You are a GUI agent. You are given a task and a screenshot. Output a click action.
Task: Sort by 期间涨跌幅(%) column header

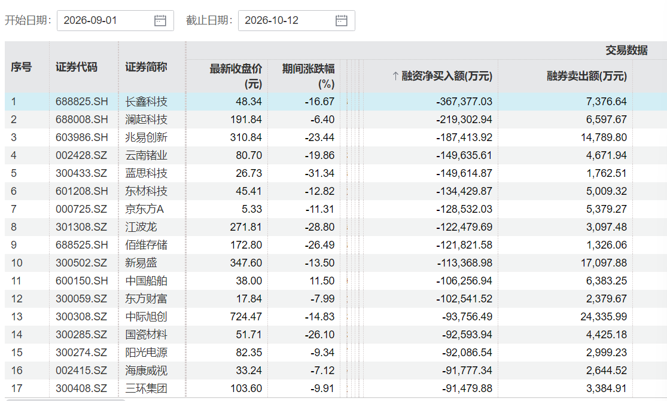[x=308, y=76]
